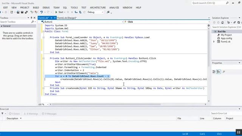The width and height of the screenshot is (242, 136).
Task: Click the Solution Explorer Refresh icon
Action: pyautogui.click(x=239, y=23)
